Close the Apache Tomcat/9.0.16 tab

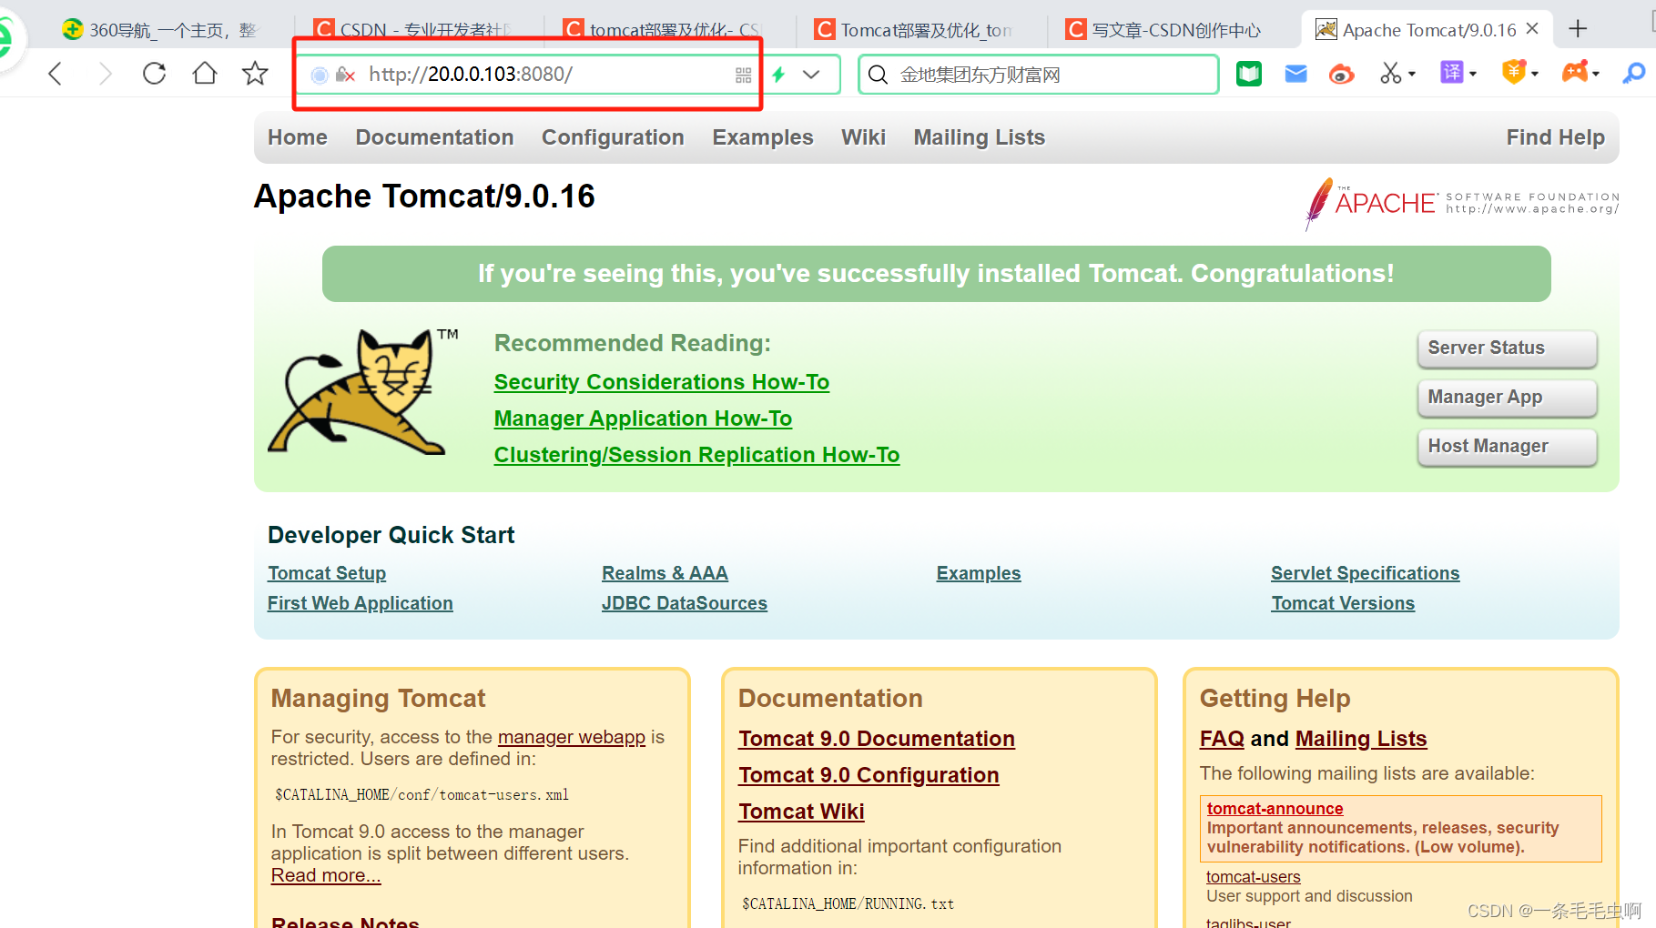[1532, 29]
